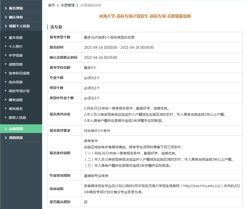Expand the 确认身份 sidebar section
The image size is (247, 209).
(16, 17)
